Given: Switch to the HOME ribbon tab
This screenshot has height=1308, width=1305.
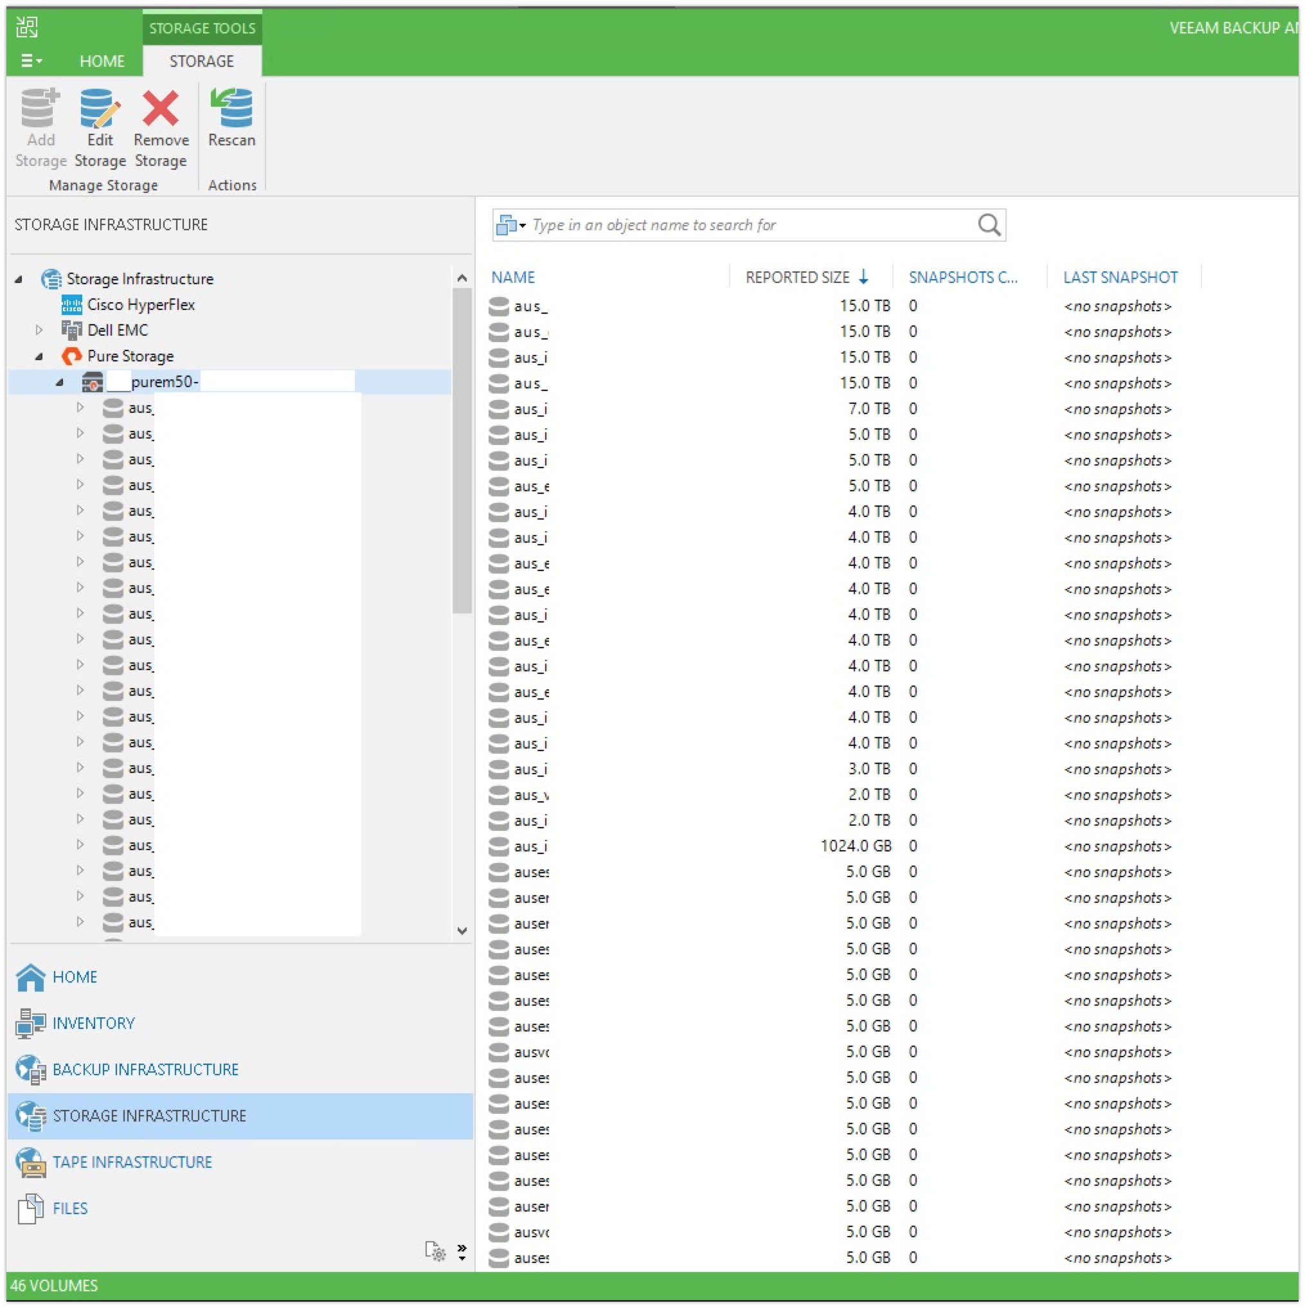Looking at the screenshot, I should [102, 61].
